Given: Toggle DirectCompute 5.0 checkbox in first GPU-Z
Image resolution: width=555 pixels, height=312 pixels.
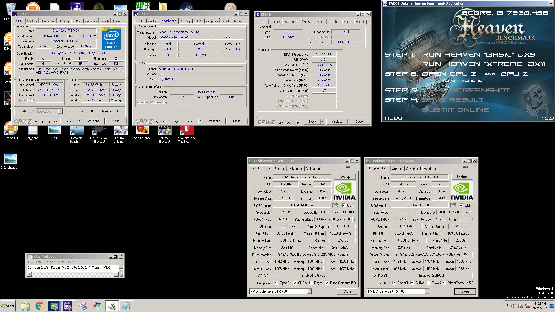Looking at the screenshot, I should 327,283.
